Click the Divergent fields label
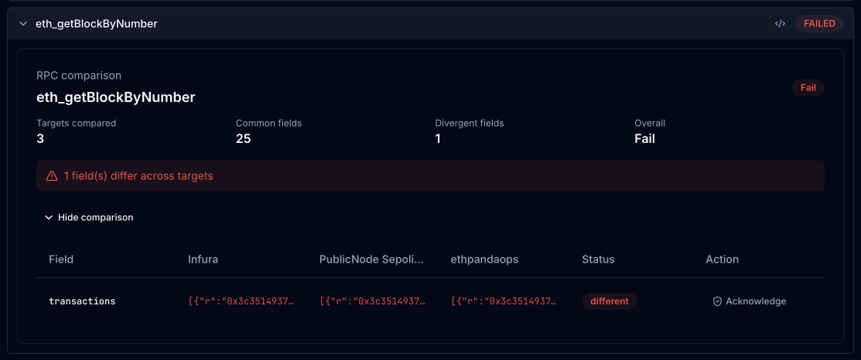This screenshot has width=861, height=360. 469,124
